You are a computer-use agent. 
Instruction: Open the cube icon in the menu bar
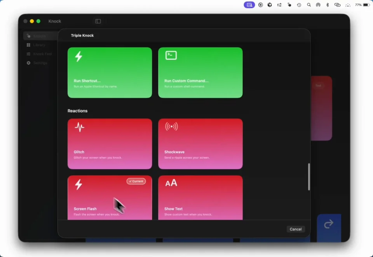(x=270, y=5)
